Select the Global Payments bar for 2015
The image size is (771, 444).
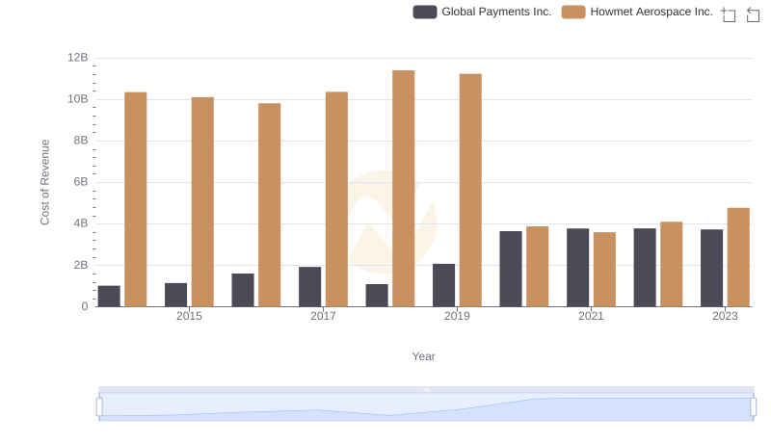[176, 295]
